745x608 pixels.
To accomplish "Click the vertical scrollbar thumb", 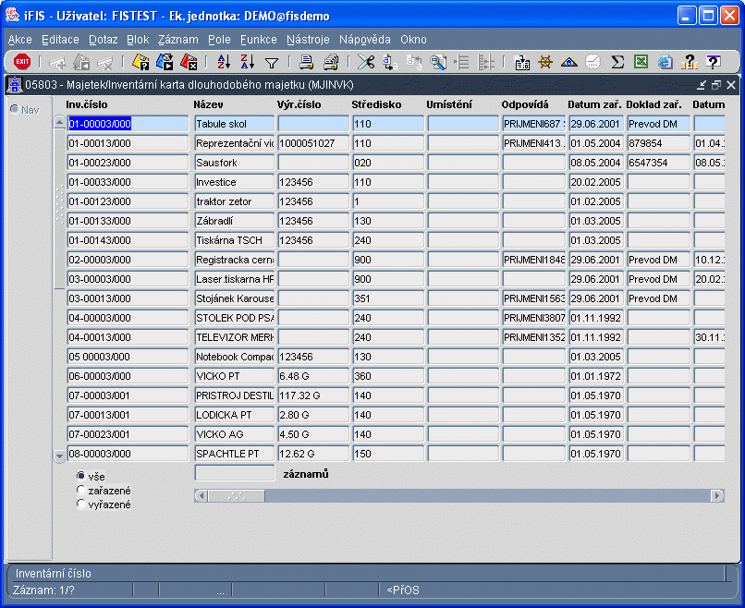I will (59, 209).
